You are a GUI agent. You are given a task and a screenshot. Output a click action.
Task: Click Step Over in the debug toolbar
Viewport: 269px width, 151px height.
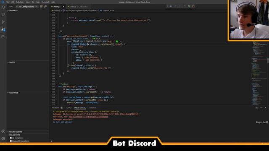click(175, 6)
